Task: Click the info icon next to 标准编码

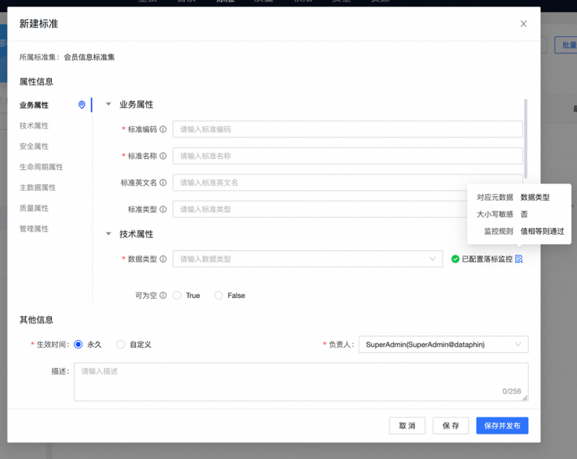Action: (x=163, y=129)
